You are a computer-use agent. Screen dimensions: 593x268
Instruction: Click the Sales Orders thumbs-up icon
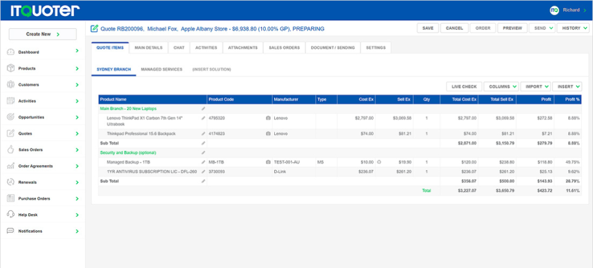pyautogui.click(x=11, y=150)
